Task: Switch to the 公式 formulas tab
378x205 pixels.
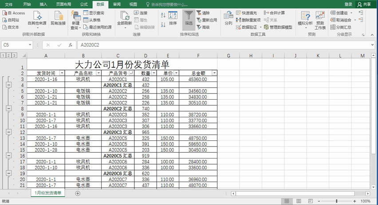Action: click(x=84, y=4)
